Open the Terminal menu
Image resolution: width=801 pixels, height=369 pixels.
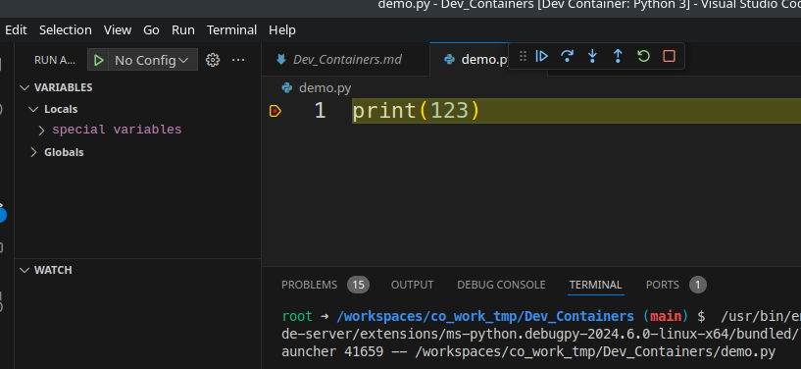pyautogui.click(x=231, y=30)
